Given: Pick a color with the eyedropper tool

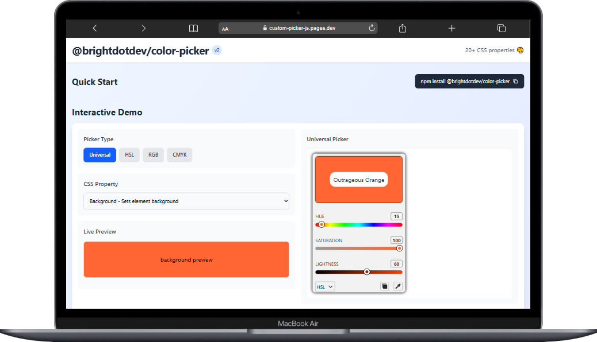Looking at the screenshot, I should tap(398, 286).
